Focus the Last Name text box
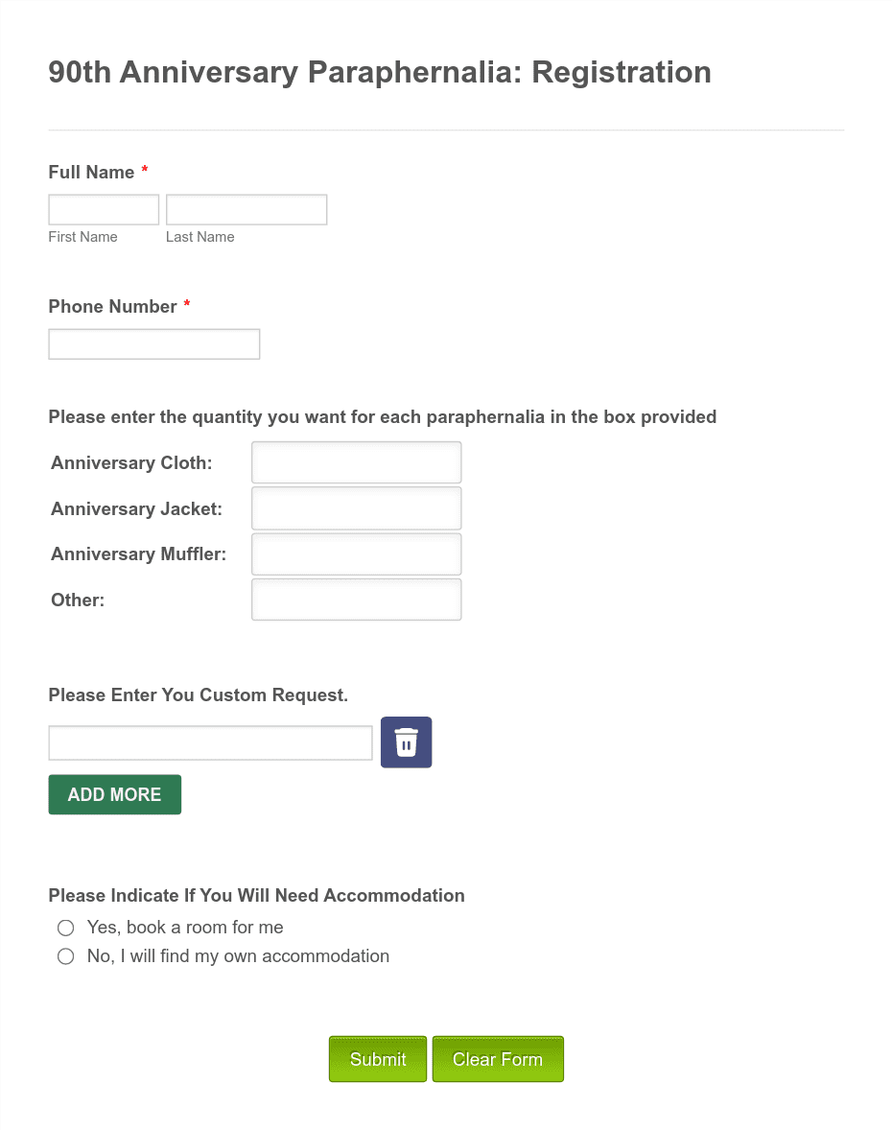 pyautogui.click(x=246, y=209)
